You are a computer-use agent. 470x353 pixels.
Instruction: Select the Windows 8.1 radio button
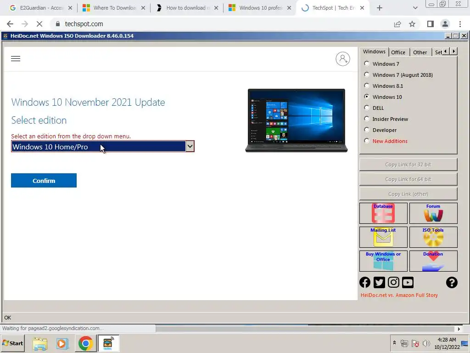(x=366, y=85)
